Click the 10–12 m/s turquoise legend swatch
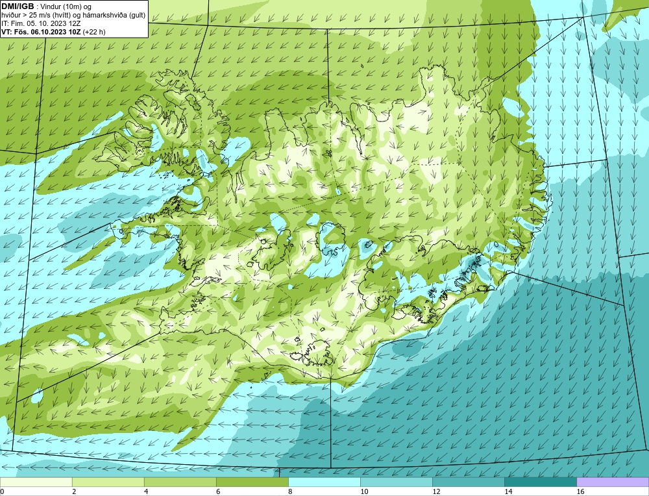This screenshot has height=496, width=649. point(396,482)
